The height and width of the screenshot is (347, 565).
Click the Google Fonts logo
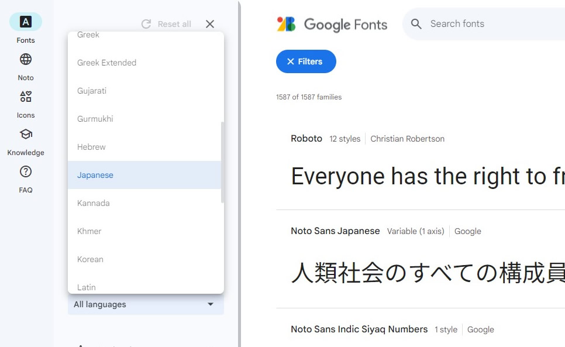click(332, 25)
